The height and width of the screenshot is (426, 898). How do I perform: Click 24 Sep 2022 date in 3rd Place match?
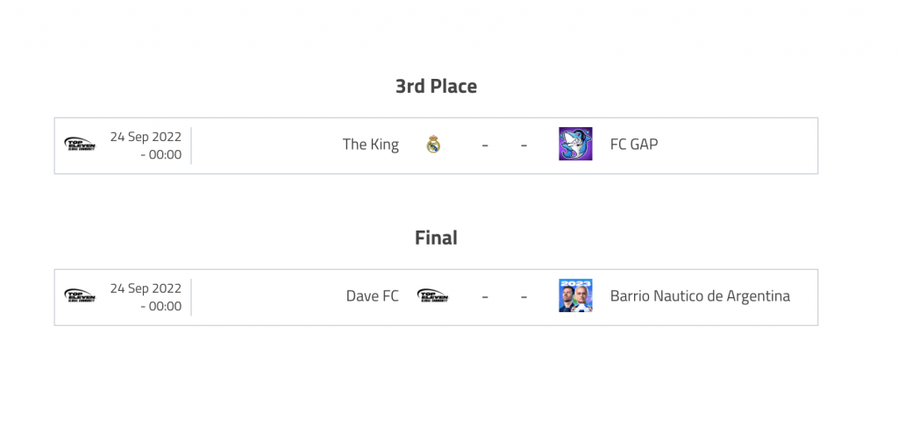(146, 137)
